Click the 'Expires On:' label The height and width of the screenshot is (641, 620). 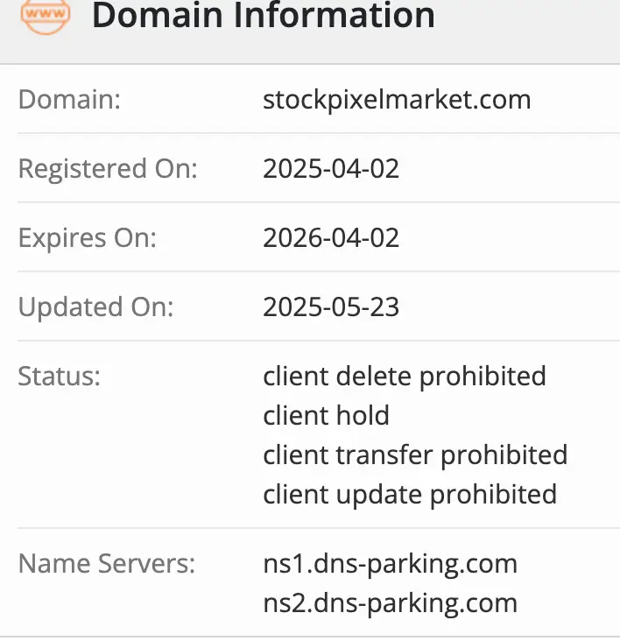[x=87, y=237]
